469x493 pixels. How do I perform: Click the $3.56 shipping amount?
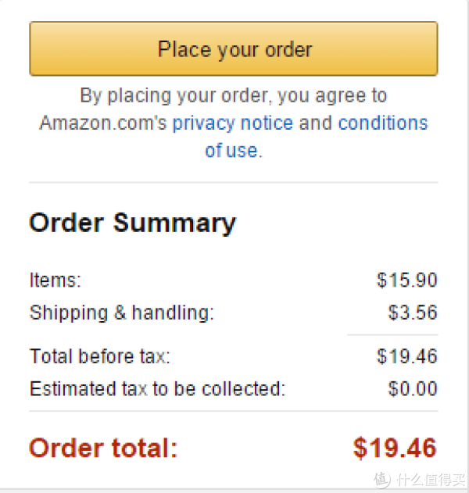click(x=413, y=313)
